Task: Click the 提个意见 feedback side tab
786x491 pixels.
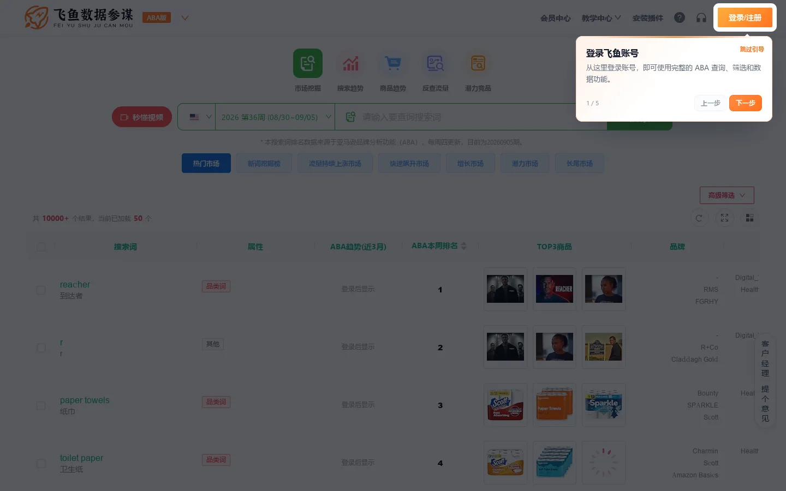Action: [x=765, y=404]
